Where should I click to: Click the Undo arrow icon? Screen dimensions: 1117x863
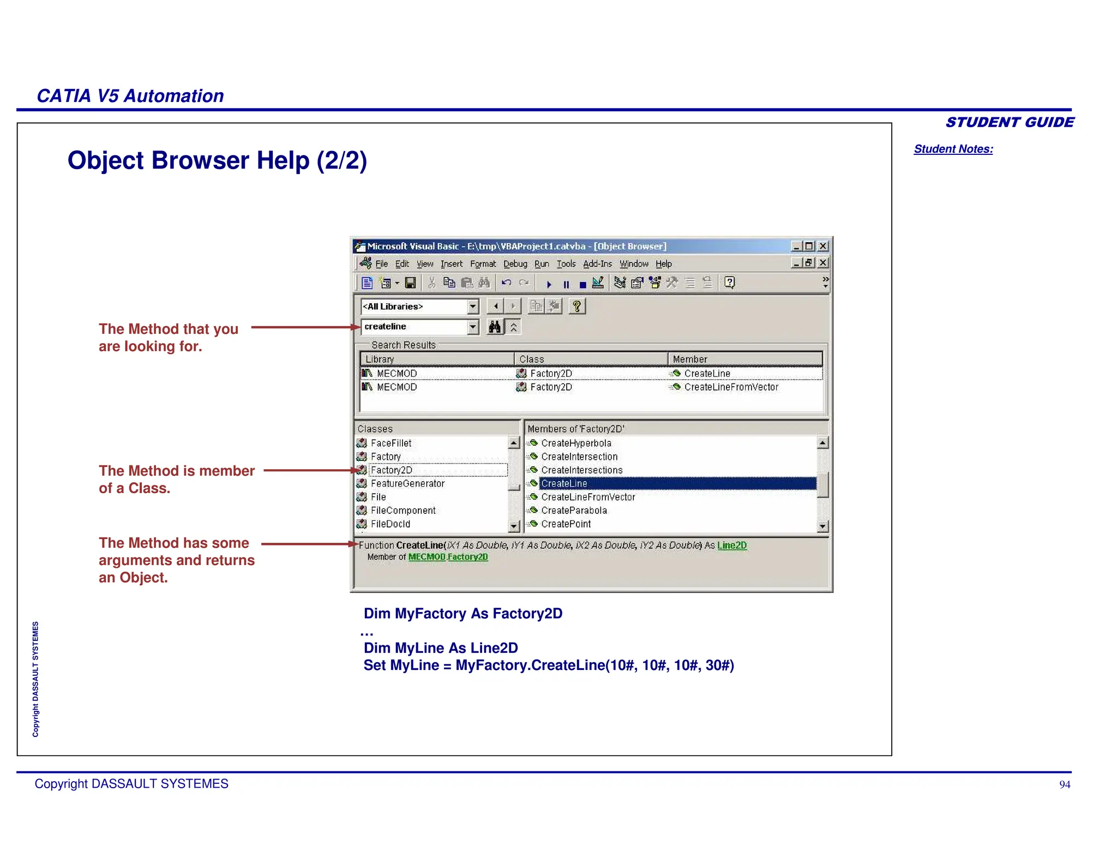(x=506, y=283)
